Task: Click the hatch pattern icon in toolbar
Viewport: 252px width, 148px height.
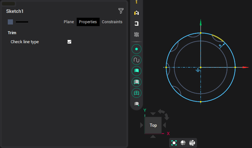Action: pos(137,35)
